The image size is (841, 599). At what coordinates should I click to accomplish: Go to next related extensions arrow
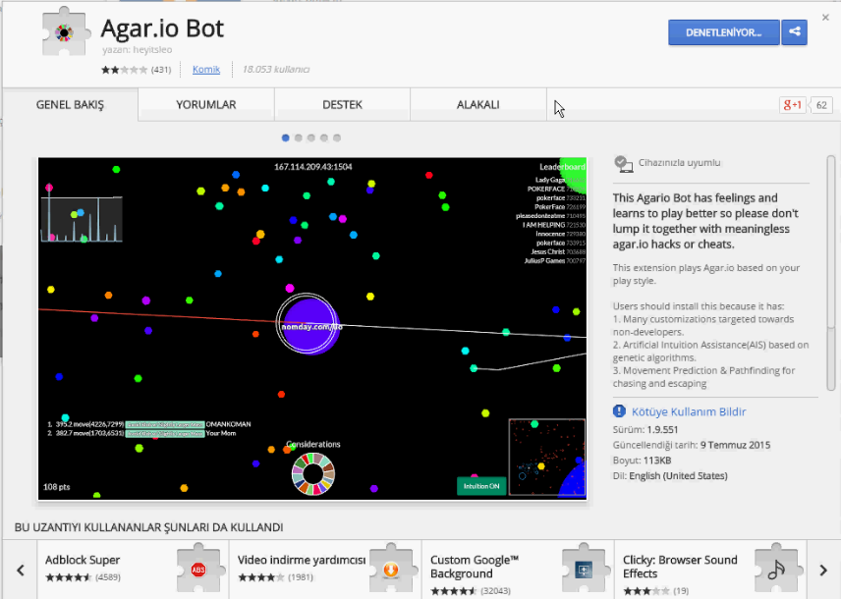click(x=823, y=570)
